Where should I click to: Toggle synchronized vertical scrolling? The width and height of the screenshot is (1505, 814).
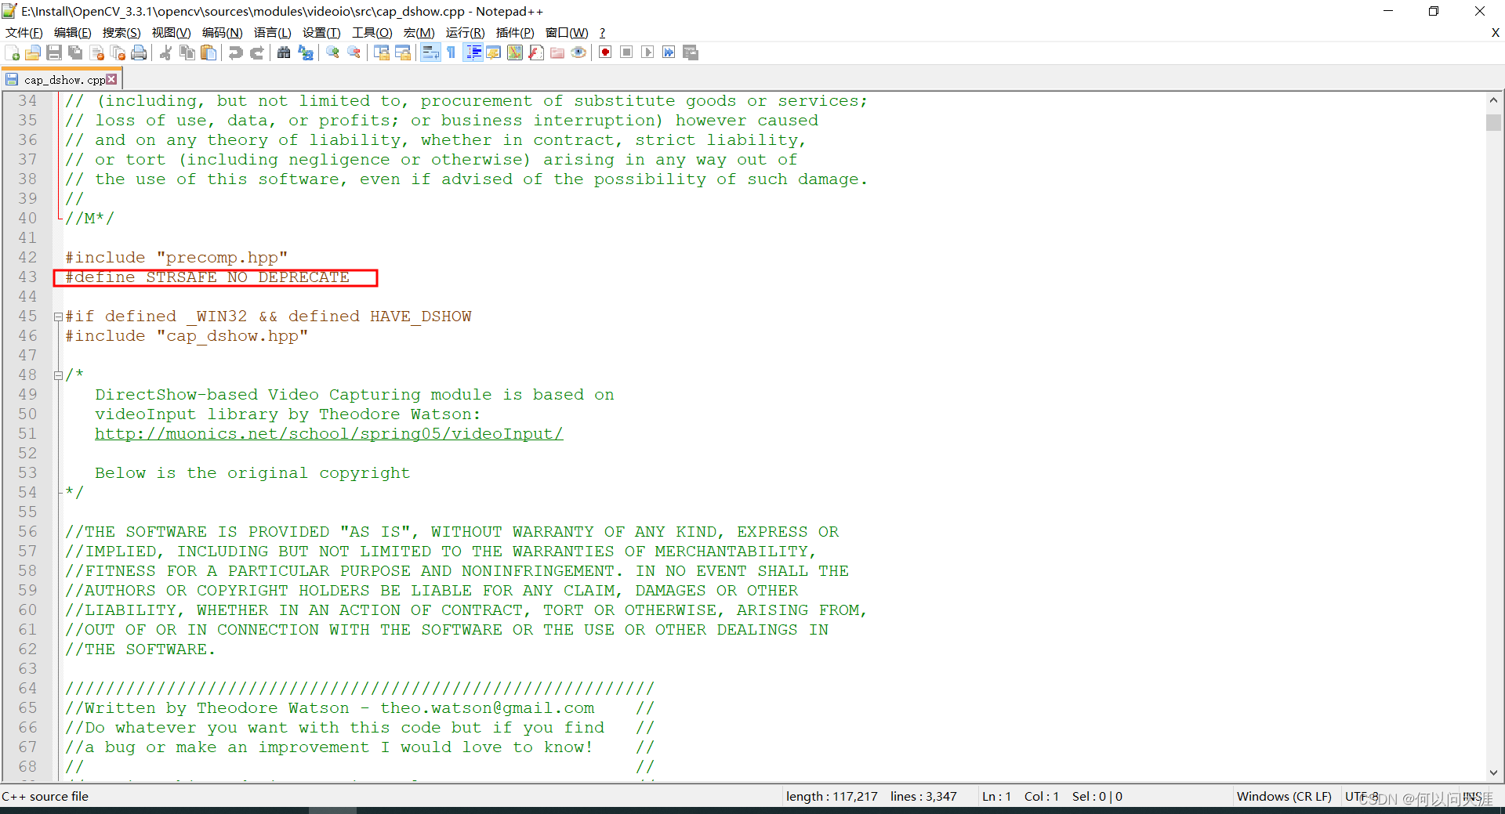tap(381, 52)
